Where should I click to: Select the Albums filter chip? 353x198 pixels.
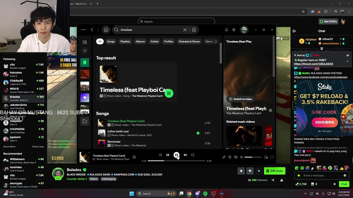pos(140,42)
